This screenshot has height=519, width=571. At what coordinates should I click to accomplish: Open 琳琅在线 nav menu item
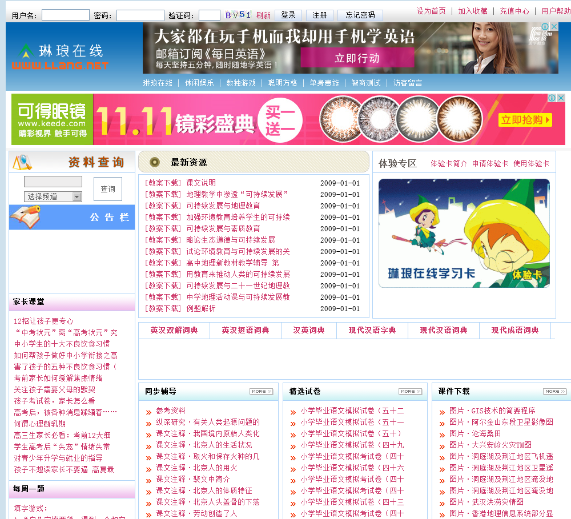point(158,83)
